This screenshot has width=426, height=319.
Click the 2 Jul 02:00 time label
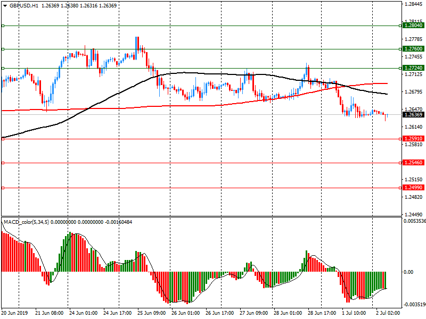pyautogui.click(x=388, y=313)
